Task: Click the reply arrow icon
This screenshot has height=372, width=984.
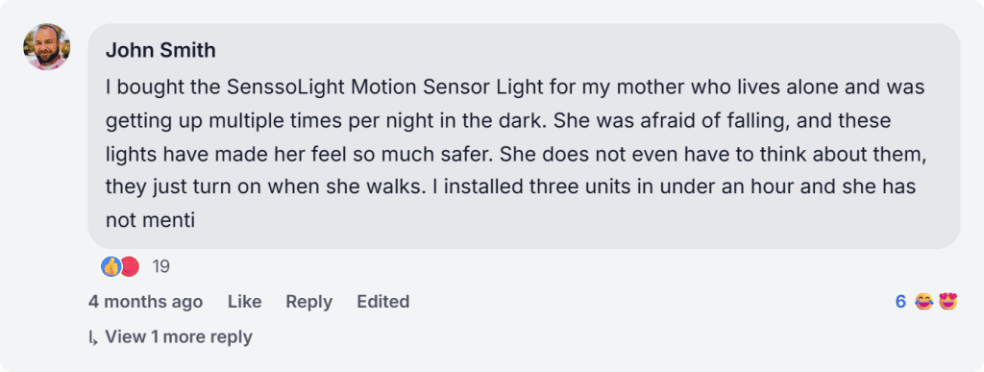Action: [x=93, y=338]
